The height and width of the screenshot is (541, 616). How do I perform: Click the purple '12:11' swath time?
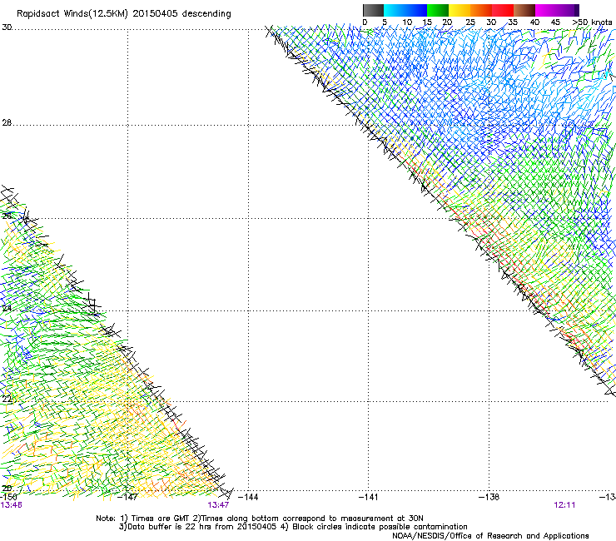pyautogui.click(x=564, y=505)
